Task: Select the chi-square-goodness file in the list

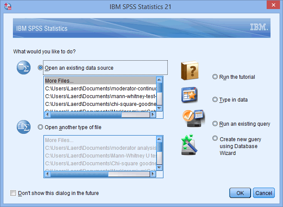Action: (100, 104)
